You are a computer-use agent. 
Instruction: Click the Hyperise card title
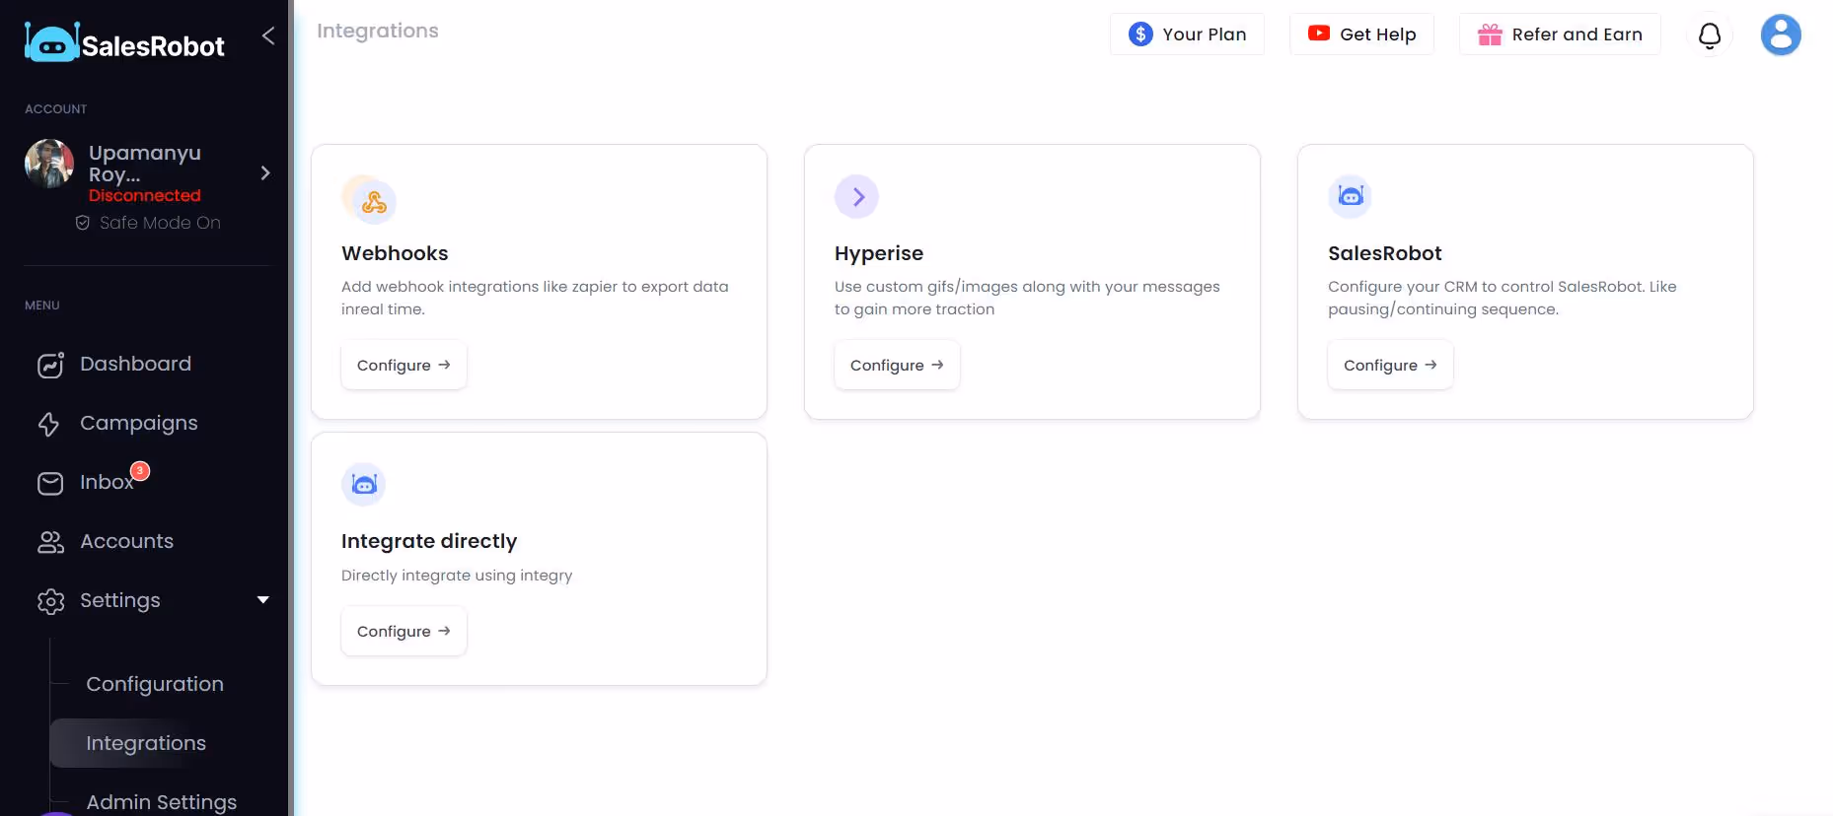[879, 253]
